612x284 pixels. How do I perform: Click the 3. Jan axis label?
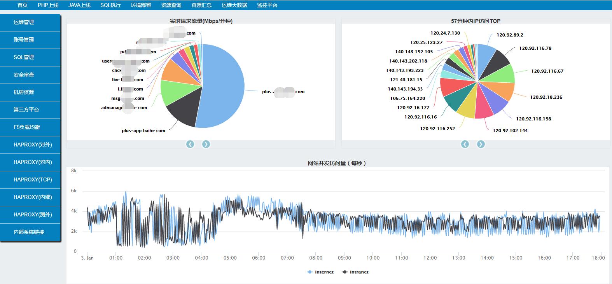(87, 258)
